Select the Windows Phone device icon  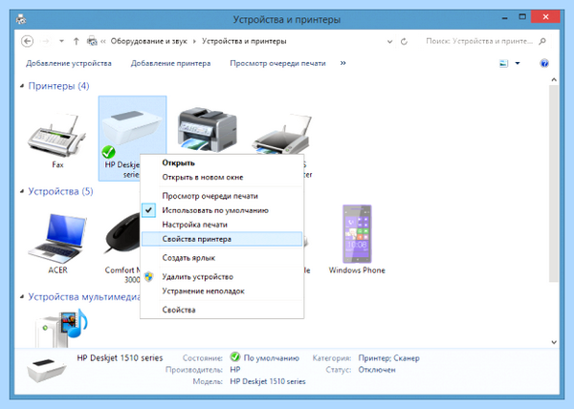click(357, 234)
